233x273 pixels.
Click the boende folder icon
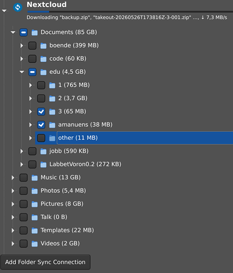pyautogui.click(x=43, y=46)
